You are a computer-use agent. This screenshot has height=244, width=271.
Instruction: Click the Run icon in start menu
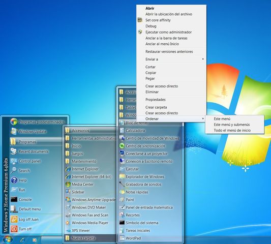point(14,190)
